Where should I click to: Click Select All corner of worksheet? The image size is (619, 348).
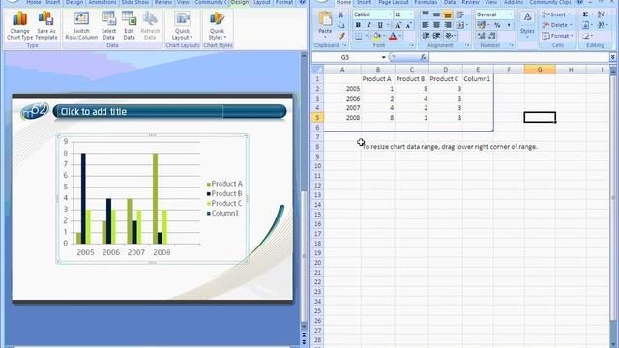click(317, 70)
